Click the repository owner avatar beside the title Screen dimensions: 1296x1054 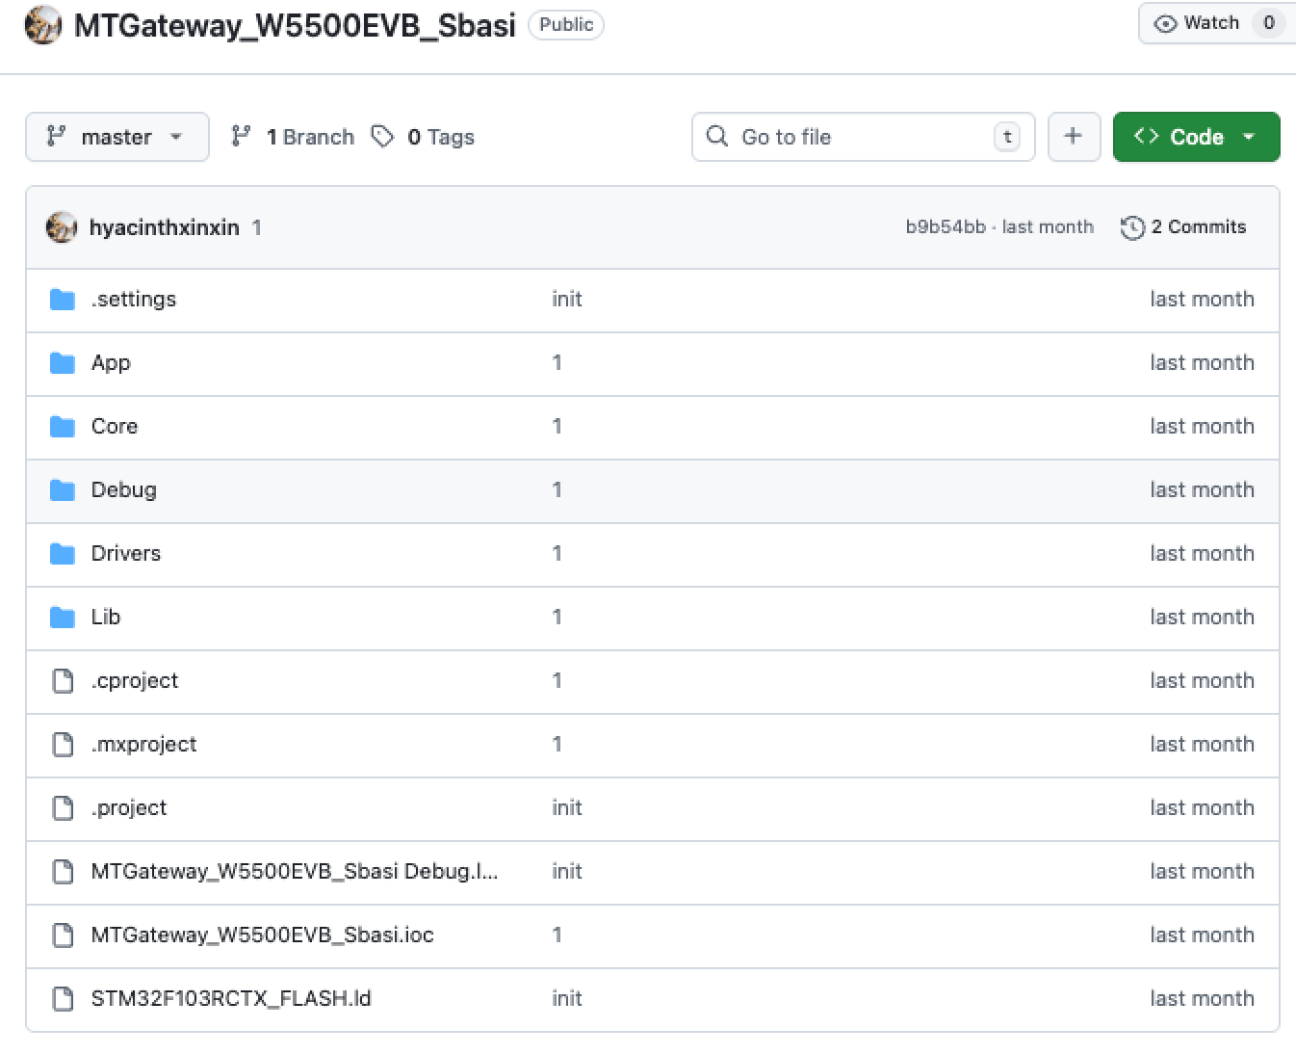pos(42,25)
